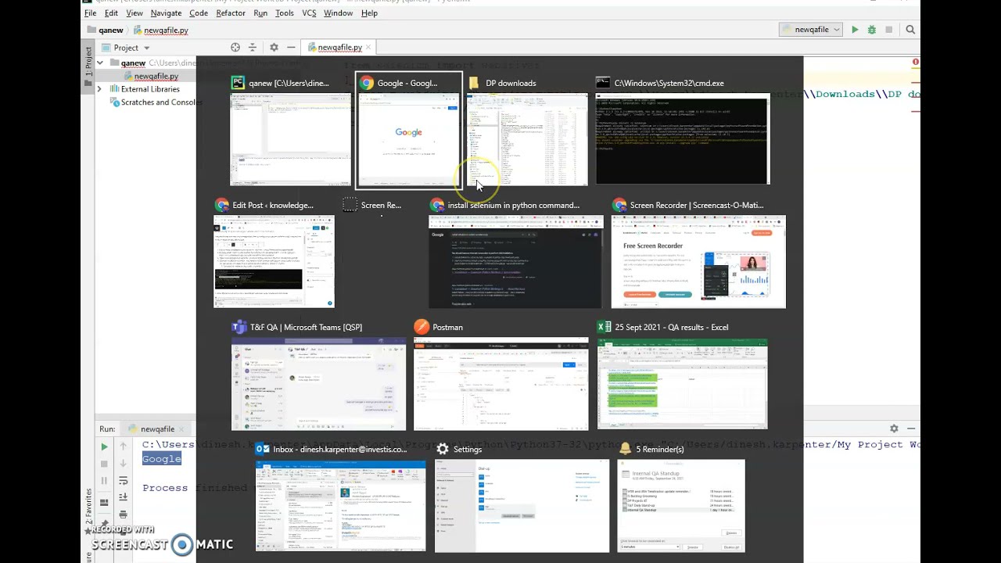Hide the Run panel with minus icon
This screenshot has height=563, width=1001.
(x=911, y=429)
